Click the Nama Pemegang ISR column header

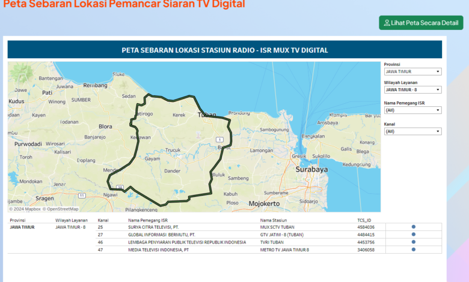click(x=148, y=220)
